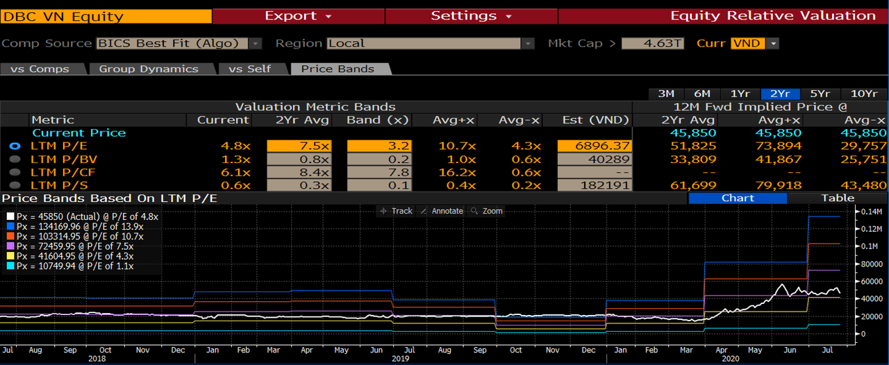Edit the LTM P/E Est 6896.37 field

point(594,146)
